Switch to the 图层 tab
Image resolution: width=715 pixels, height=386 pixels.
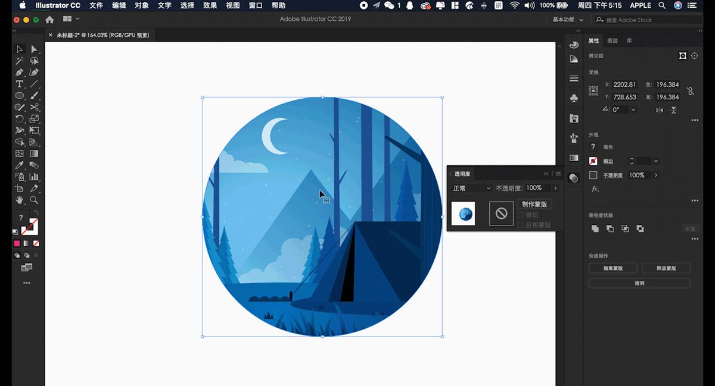click(x=613, y=41)
